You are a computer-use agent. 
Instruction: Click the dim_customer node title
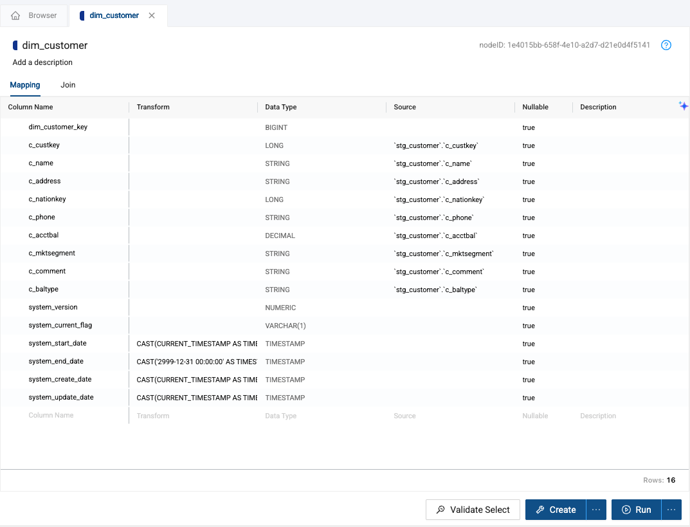(x=55, y=45)
